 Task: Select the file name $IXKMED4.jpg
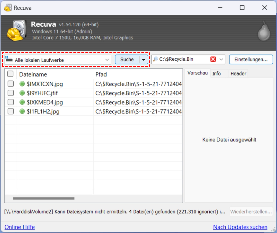coord(45,102)
